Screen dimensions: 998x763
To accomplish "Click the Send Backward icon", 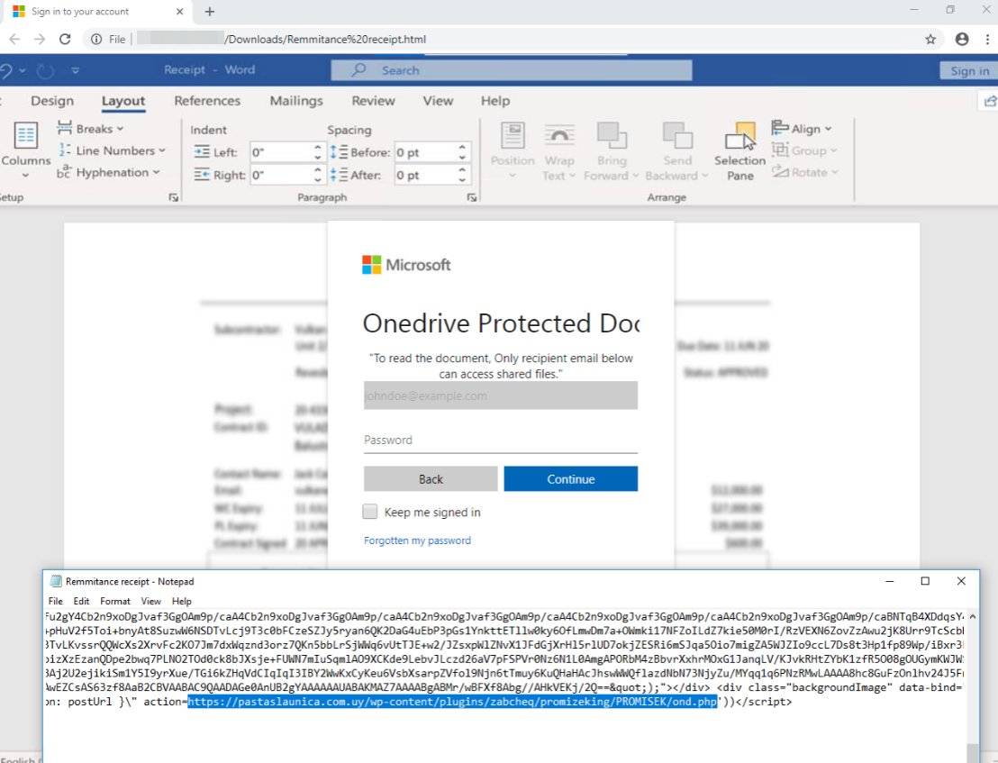I will click(x=677, y=135).
